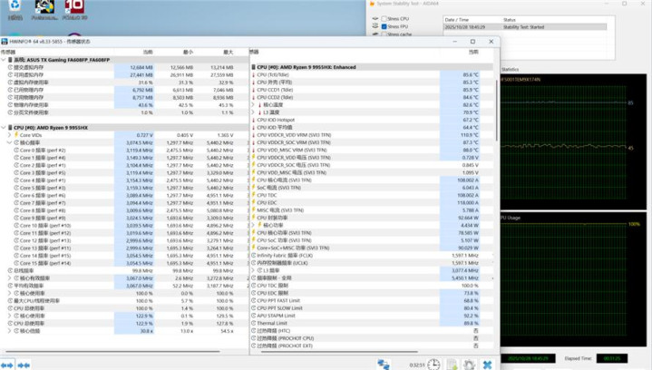The width and height of the screenshot is (652, 370).
Task: Click the HWiNFO clock reset icon
Action: click(434, 365)
